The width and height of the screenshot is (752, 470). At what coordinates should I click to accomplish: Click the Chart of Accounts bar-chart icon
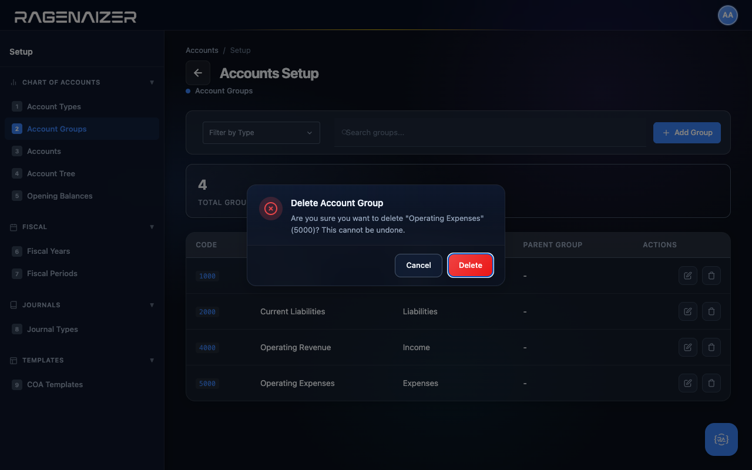point(14,82)
